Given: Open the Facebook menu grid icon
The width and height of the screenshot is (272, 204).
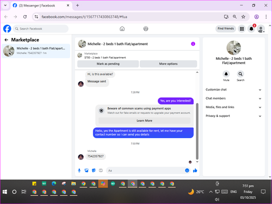Looking at the screenshot, I should pos(242,29).
